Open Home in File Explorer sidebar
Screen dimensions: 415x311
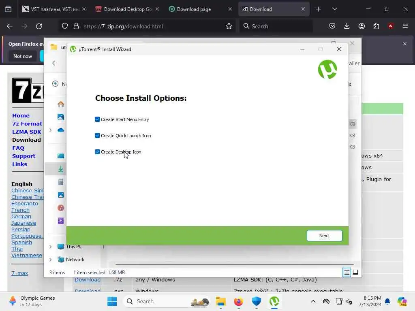(x=61, y=104)
